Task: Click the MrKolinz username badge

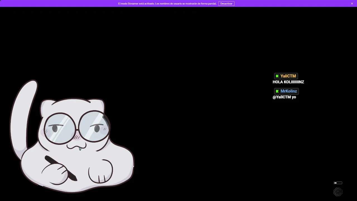Action: (x=286, y=91)
